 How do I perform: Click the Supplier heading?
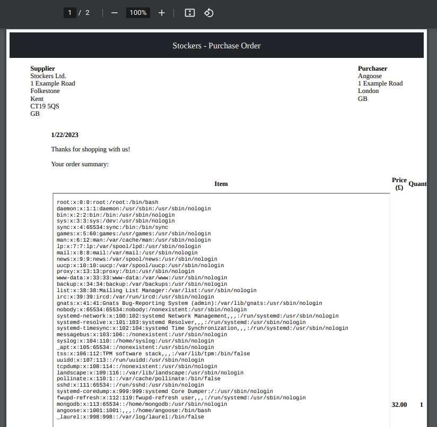tap(42, 69)
